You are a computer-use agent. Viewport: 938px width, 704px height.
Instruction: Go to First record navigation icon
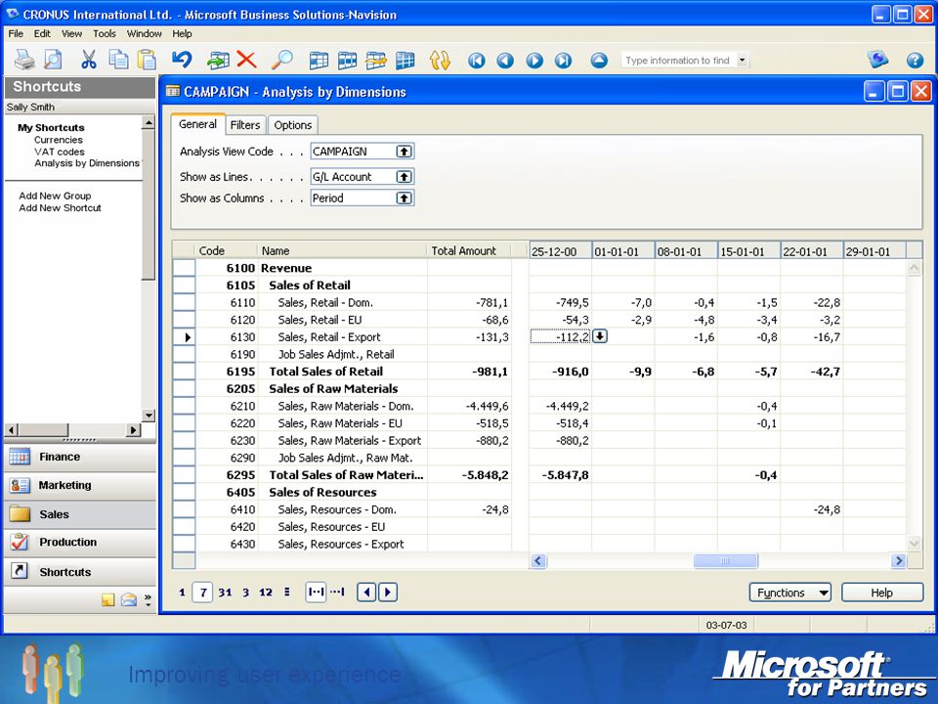(x=477, y=61)
